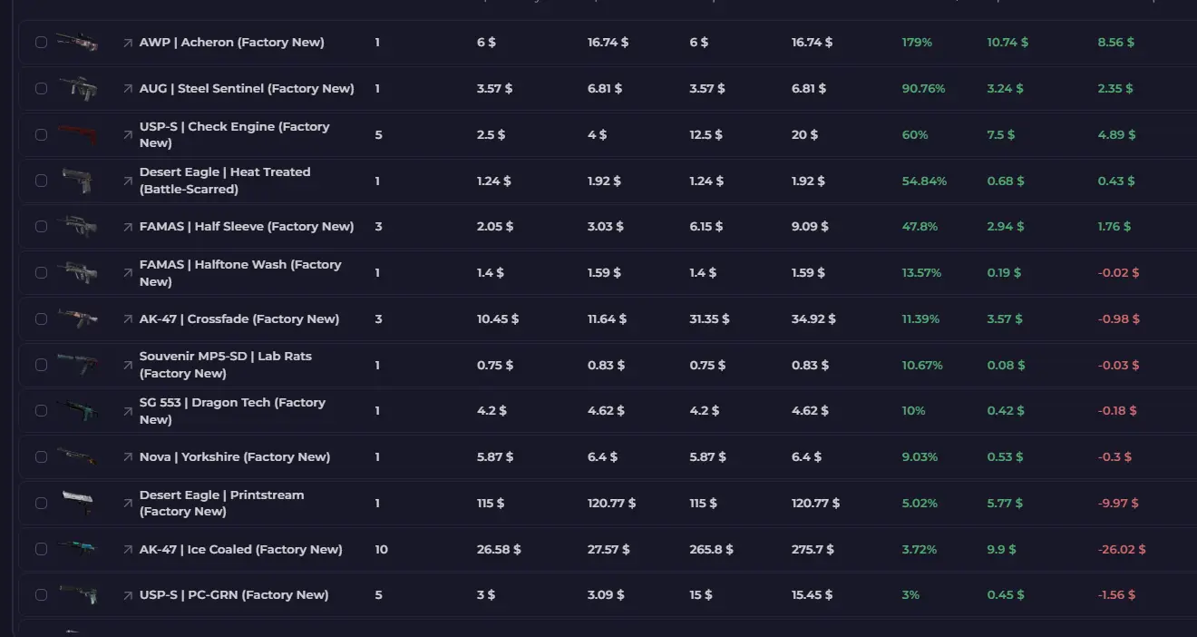This screenshot has height=637, width=1197.
Task: Click the SG 553 Dragon Tech thumbnail
Action: pos(76,411)
